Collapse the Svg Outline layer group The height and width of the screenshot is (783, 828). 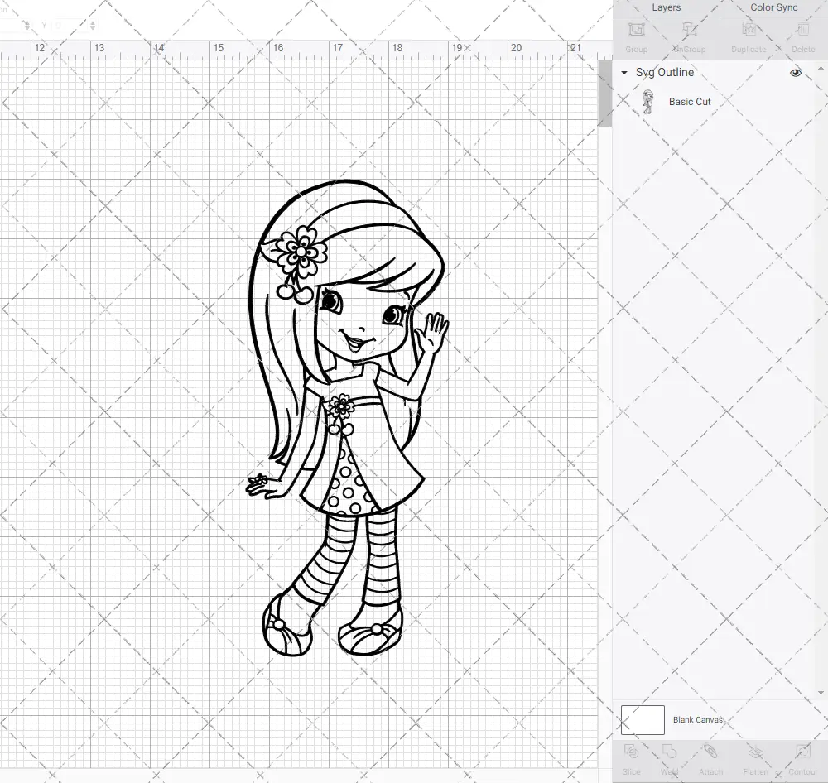tap(623, 73)
